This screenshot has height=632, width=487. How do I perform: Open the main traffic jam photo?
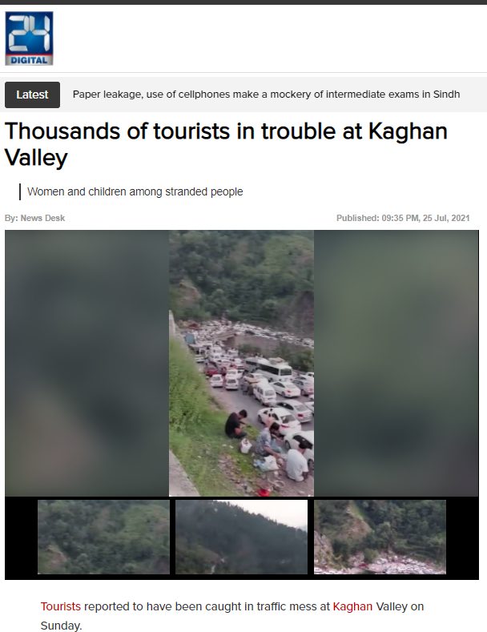(x=241, y=363)
